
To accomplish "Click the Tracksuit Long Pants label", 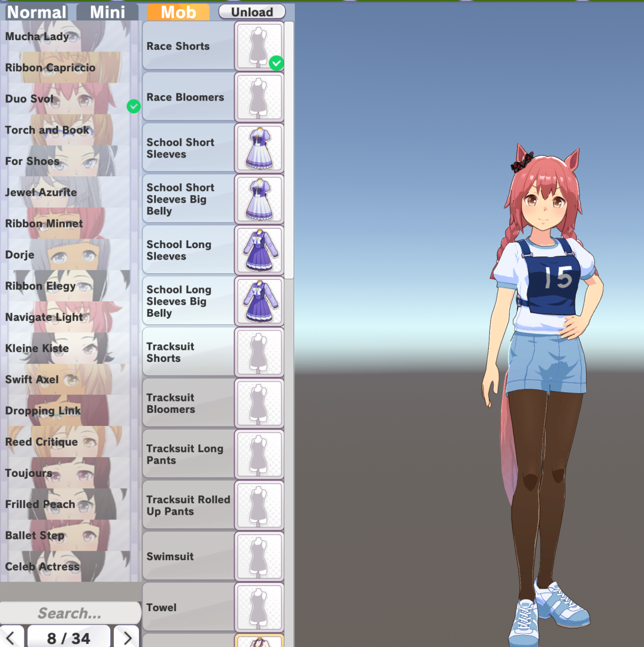I will tap(185, 454).
